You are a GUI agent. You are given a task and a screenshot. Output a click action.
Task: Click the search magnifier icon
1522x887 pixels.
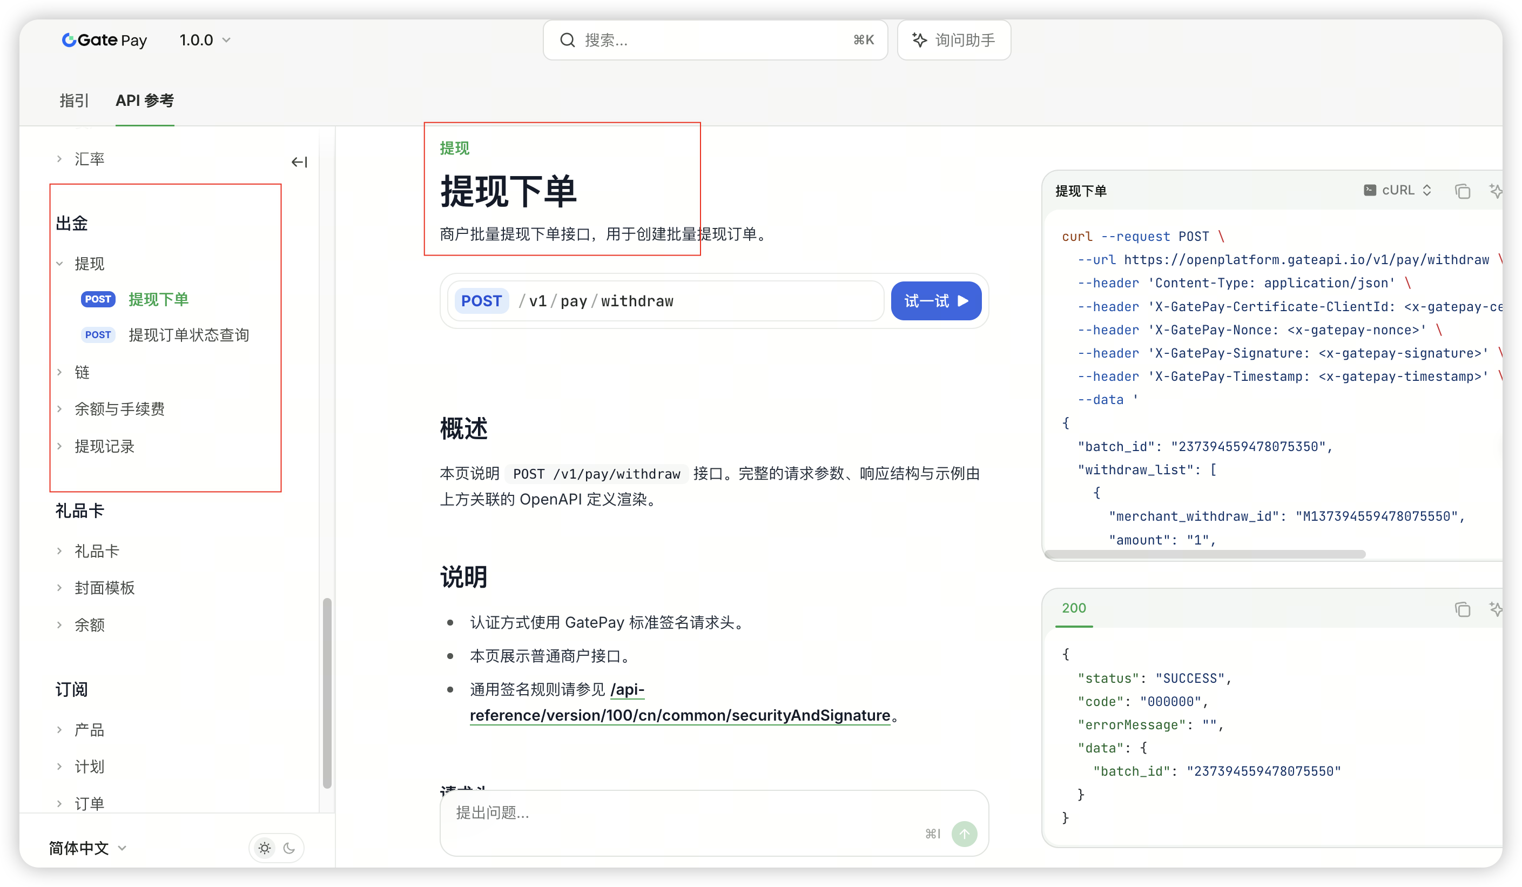567,40
